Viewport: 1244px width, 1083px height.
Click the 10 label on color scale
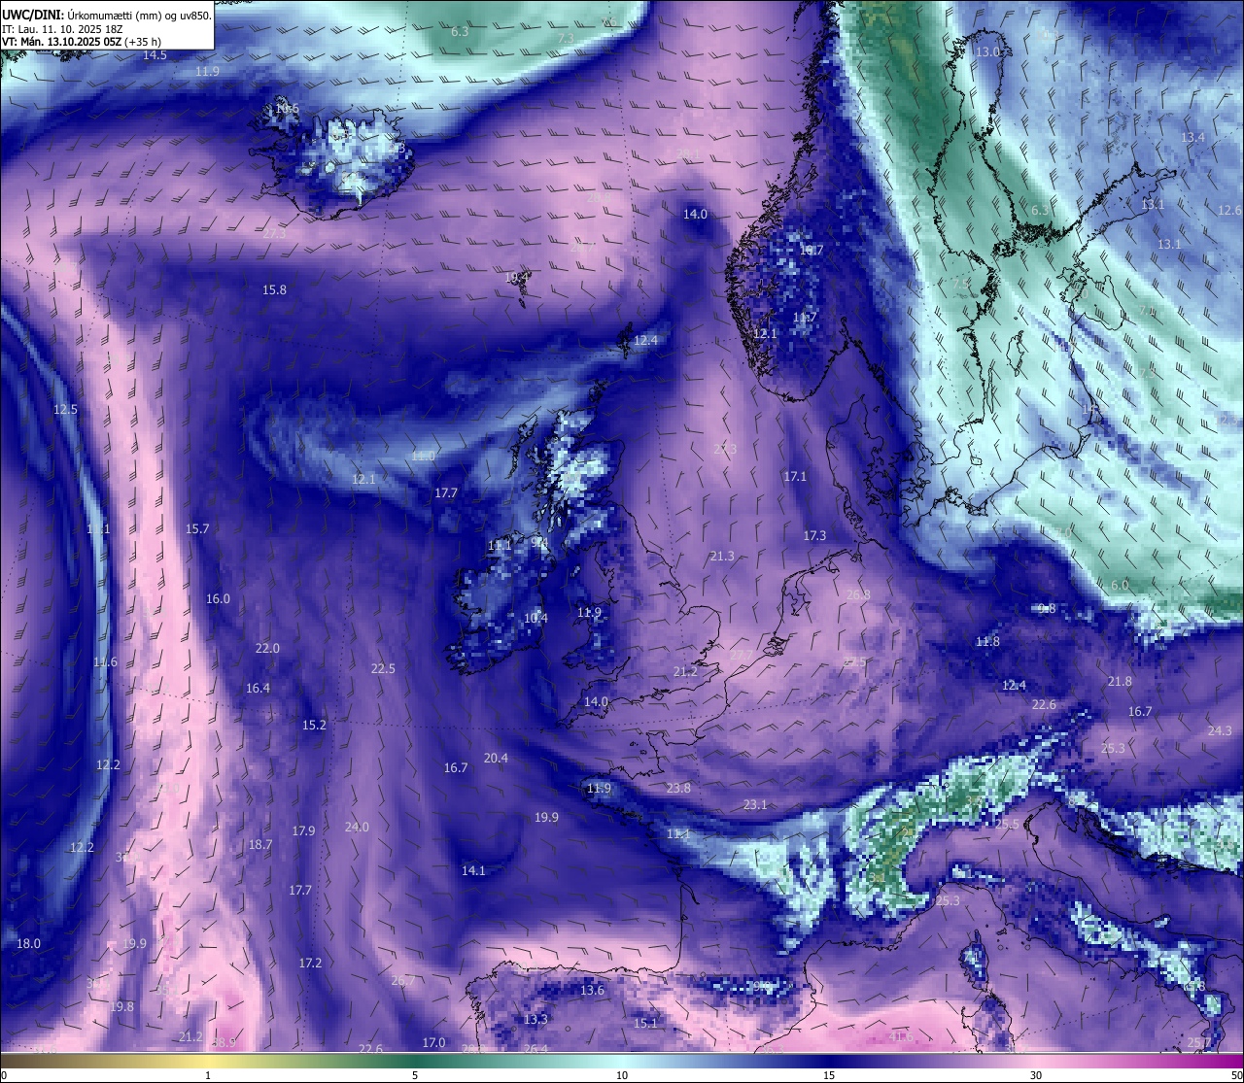(621, 1075)
